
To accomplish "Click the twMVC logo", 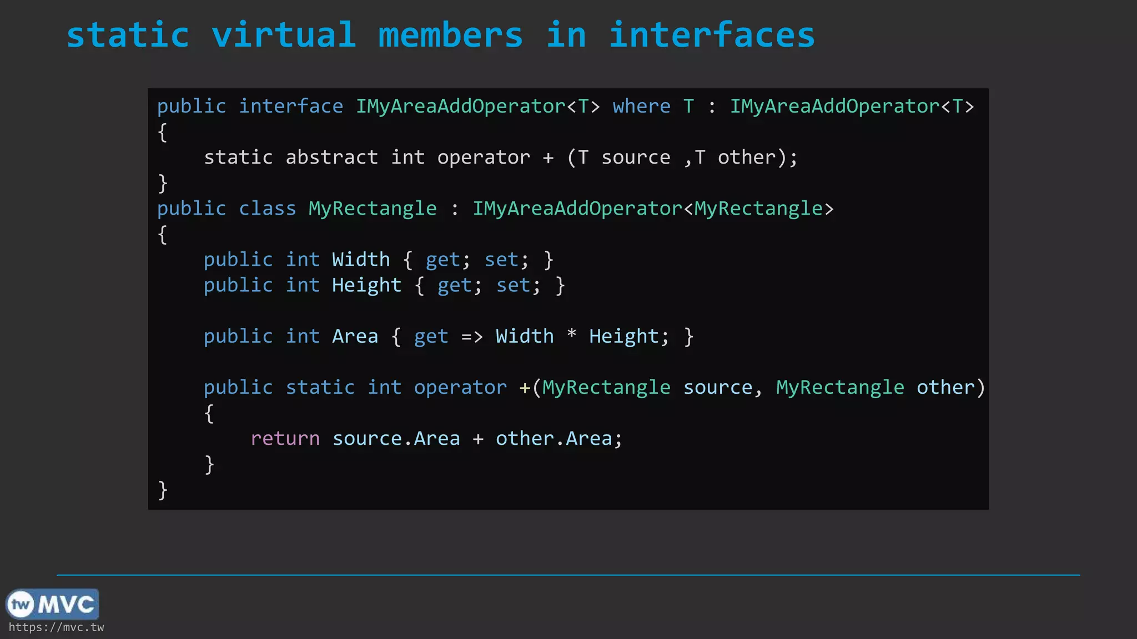I will click(52, 604).
